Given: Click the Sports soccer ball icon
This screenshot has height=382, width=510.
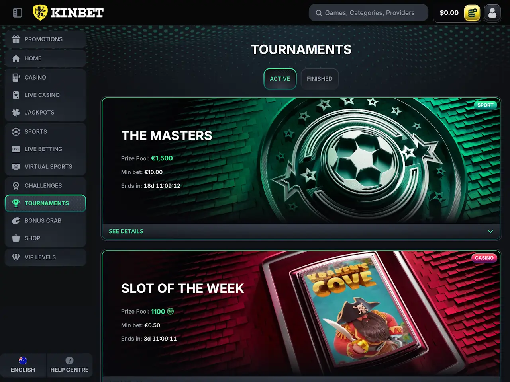Looking at the screenshot, I should coord(16,132).
